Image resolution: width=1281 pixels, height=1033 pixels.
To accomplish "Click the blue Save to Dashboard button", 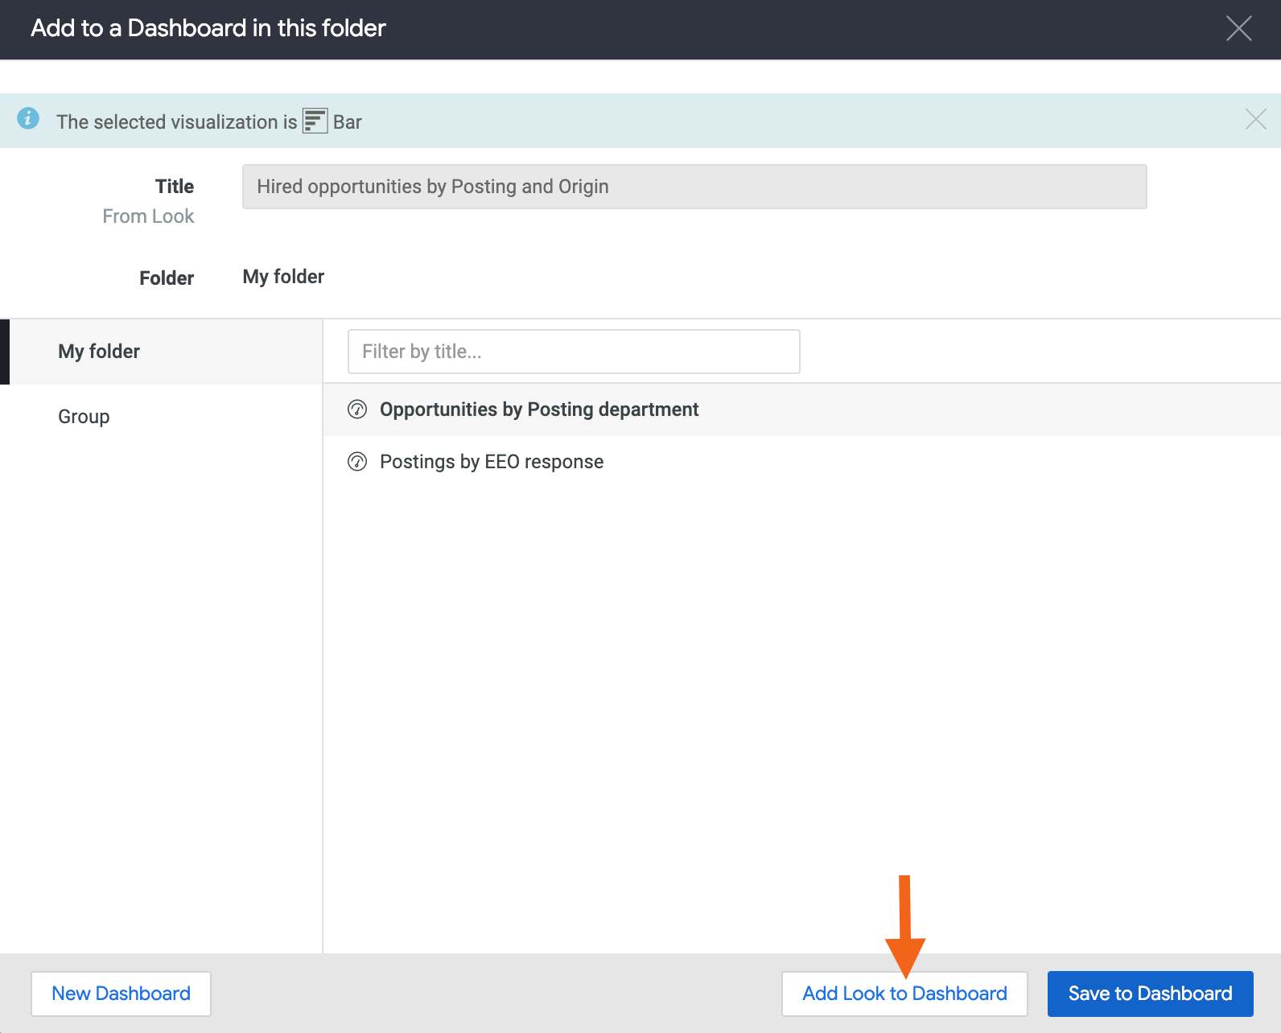I will click(x=1149, y=994).
